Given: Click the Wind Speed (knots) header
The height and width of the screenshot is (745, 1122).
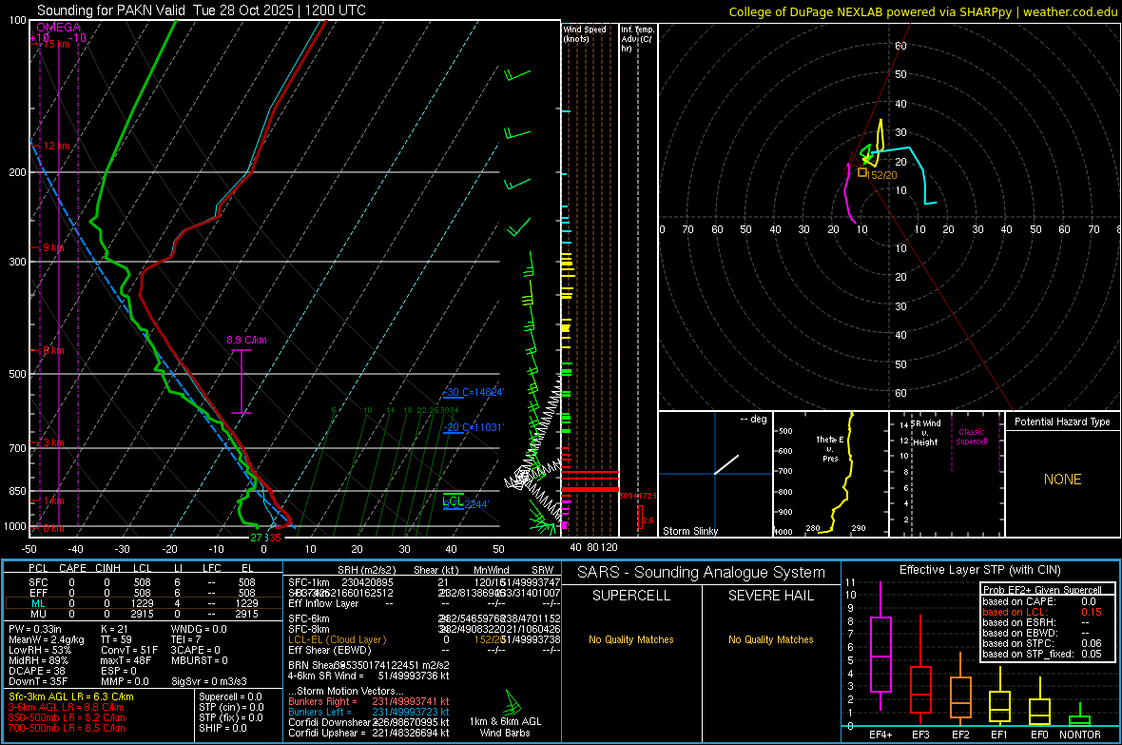Looking at the screenshot, I should point(585,34).
